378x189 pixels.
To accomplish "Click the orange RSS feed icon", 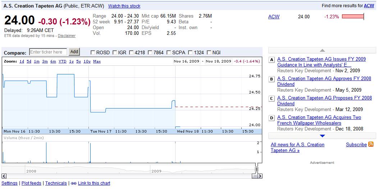I will click(x=371, y=144).
